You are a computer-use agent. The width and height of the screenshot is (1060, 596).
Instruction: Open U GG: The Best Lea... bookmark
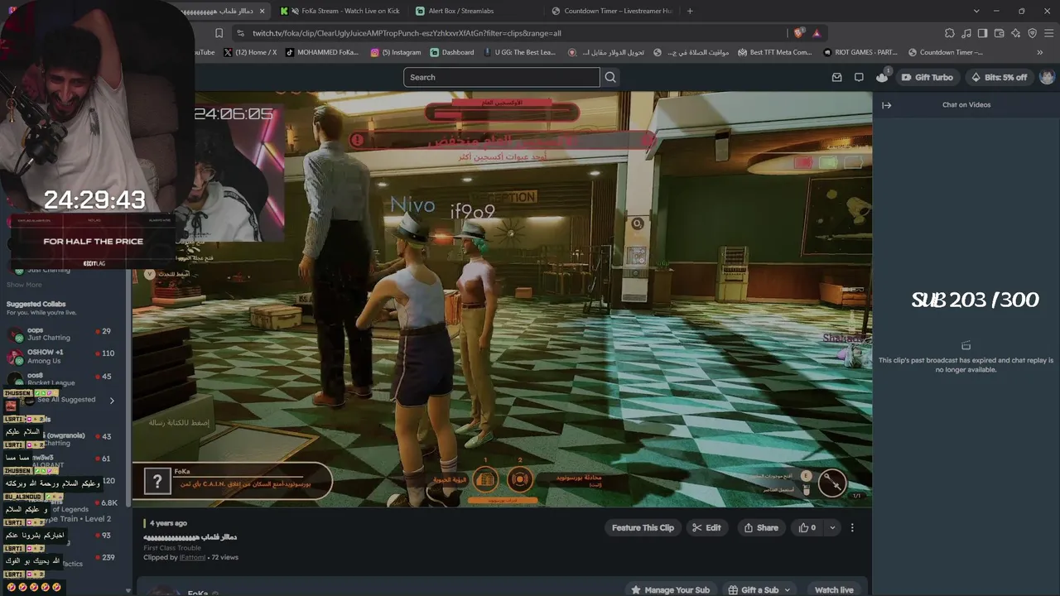[519, 52]
